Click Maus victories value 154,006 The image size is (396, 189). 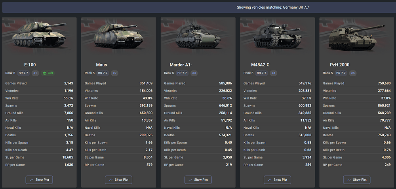(x=146, y=91)
